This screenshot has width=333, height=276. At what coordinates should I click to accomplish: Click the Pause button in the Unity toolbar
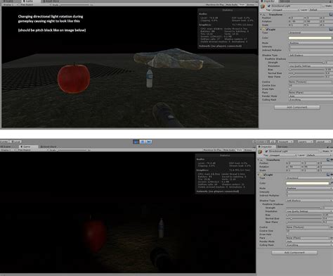click(143, 142)
